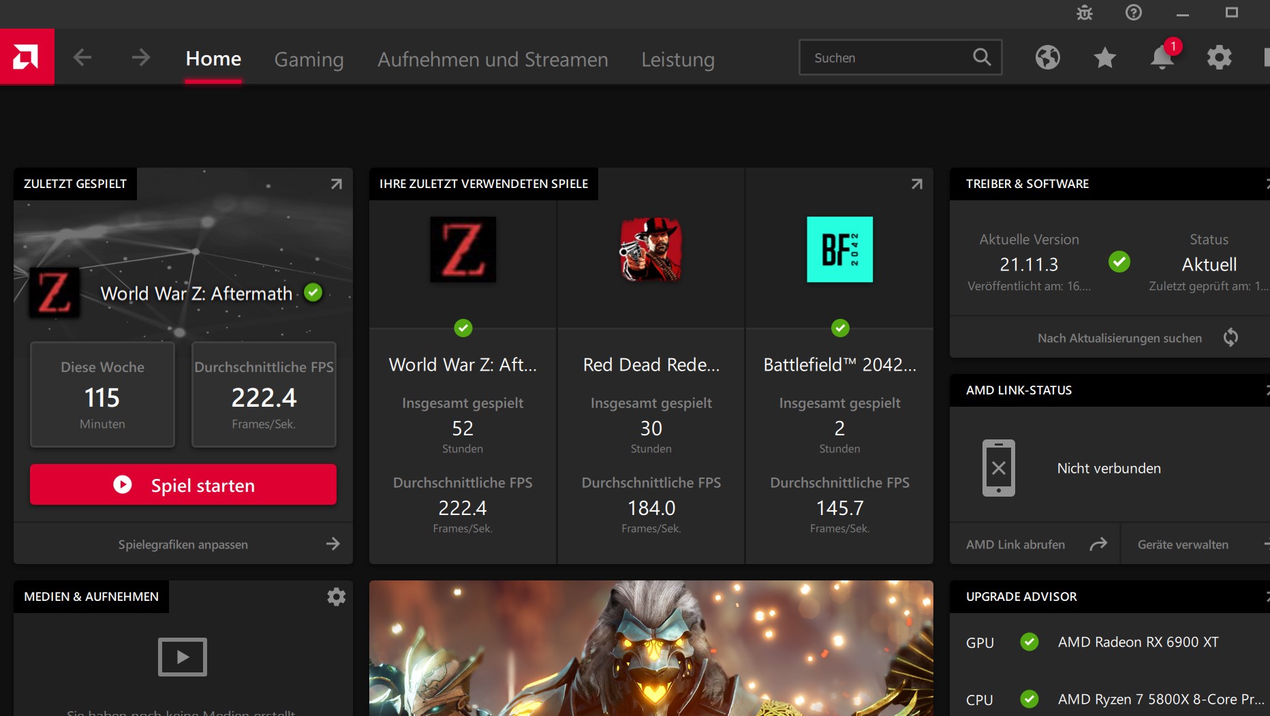Open the help question mark icon
1270x716 pixels.
(x=1134, y=12)
